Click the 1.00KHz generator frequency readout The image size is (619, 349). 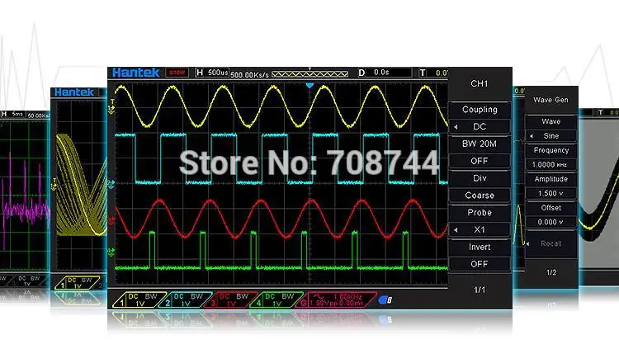[347, 296]
